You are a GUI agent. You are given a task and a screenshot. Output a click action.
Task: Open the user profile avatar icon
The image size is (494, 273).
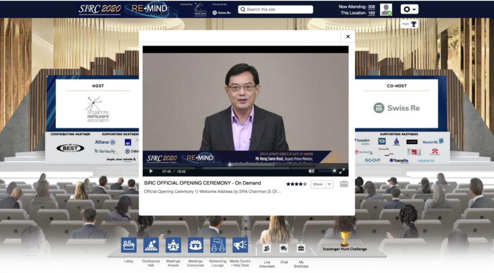[x=386, y=9]
